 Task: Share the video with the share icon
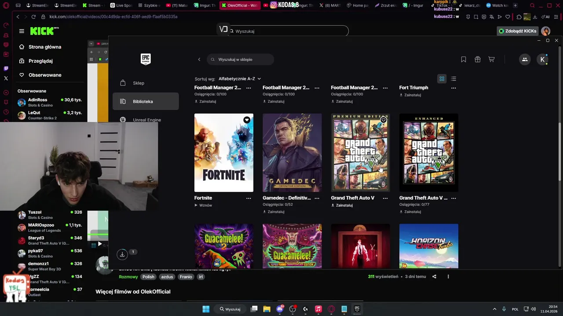(x=435, y=276)
